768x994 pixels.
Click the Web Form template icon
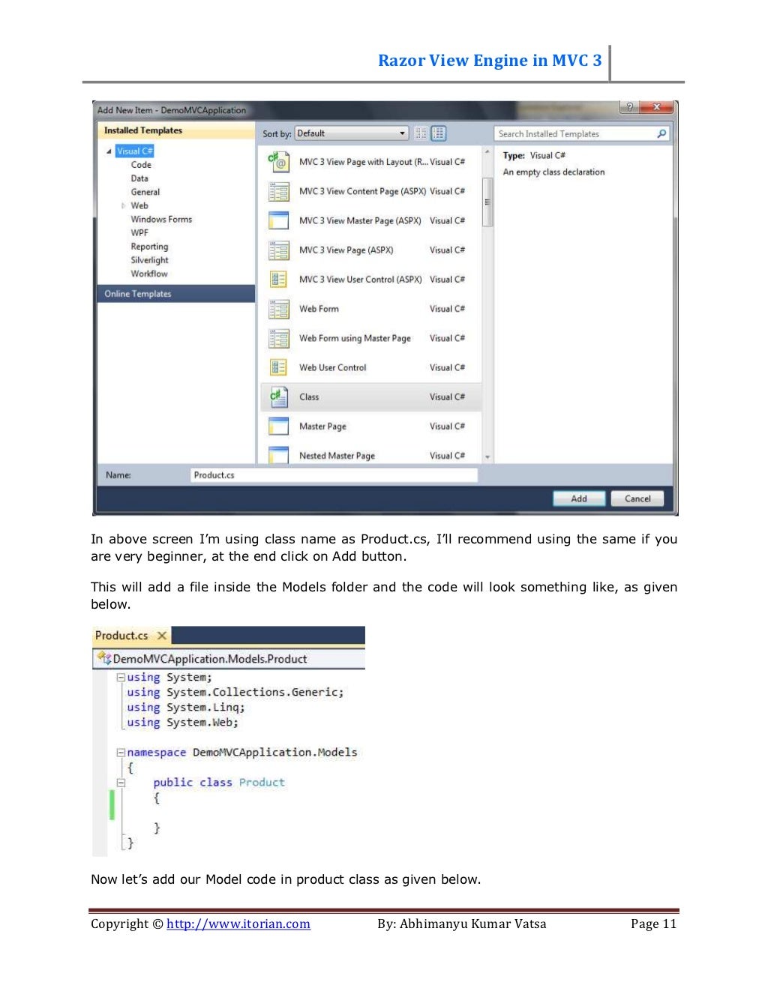[x=278, y=309]
